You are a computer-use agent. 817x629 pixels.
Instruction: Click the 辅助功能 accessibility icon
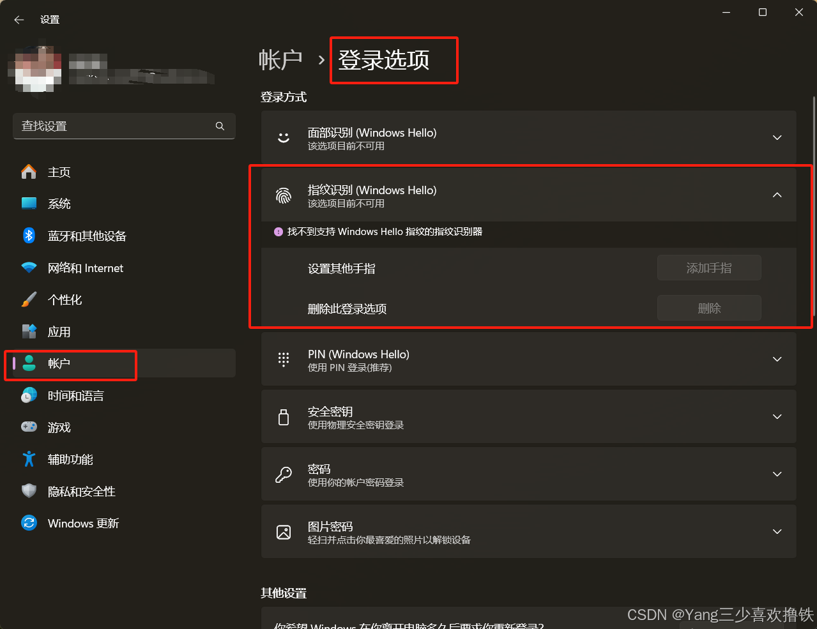29,459
